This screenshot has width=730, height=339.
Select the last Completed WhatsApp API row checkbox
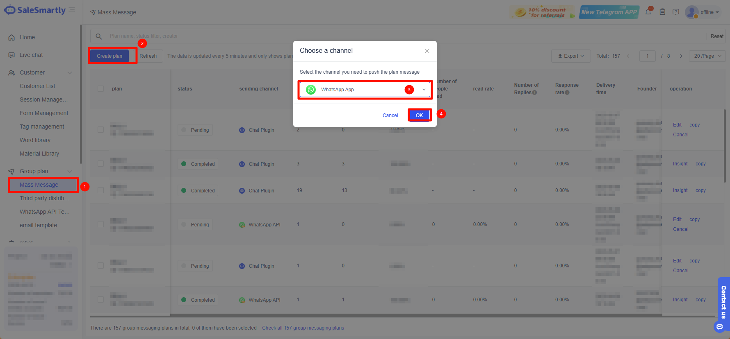101,300
